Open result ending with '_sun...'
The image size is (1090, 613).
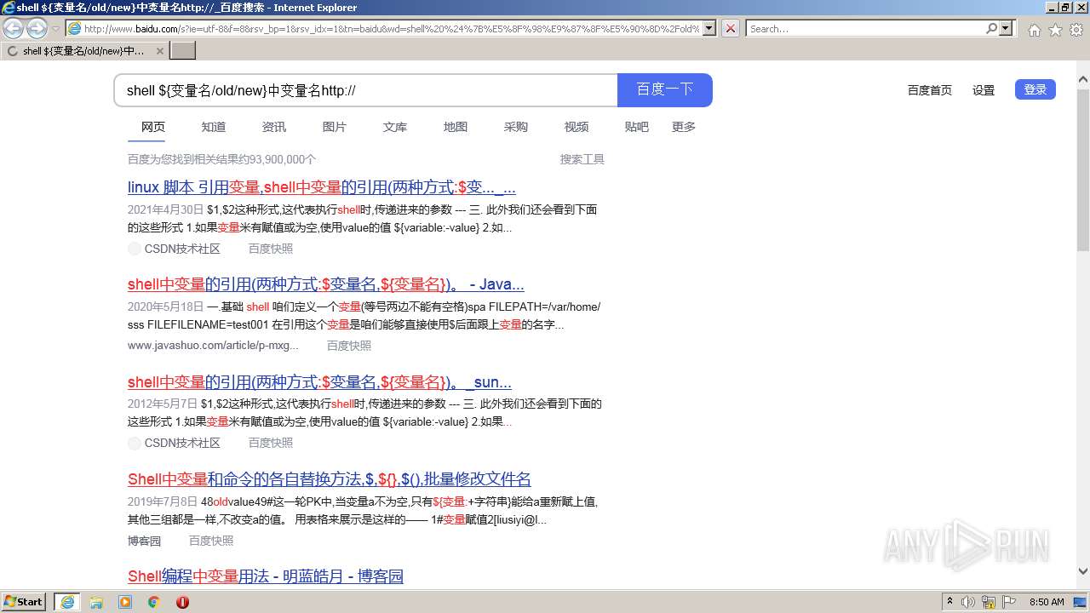[319, 382]
